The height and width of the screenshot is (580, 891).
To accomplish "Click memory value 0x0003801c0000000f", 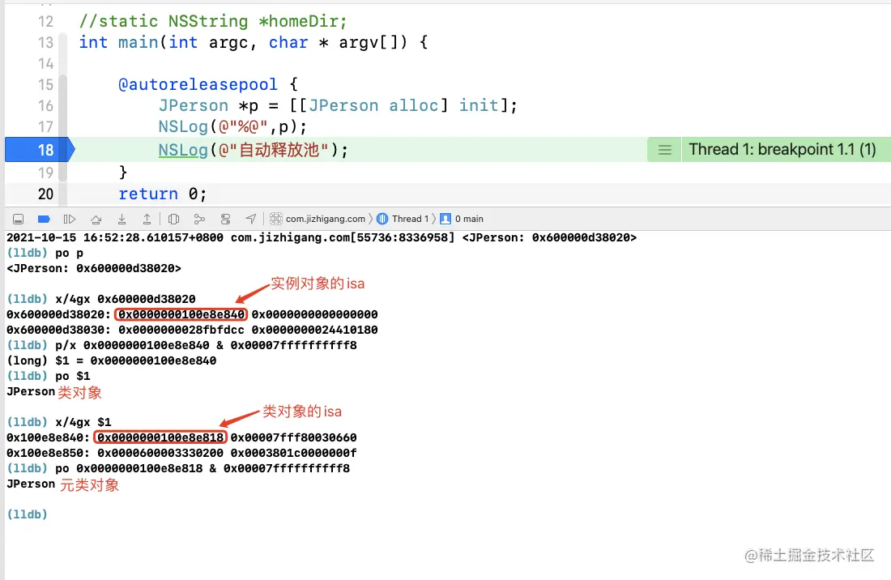I will (294, 453).
